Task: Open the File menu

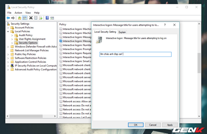Action: 9,13
